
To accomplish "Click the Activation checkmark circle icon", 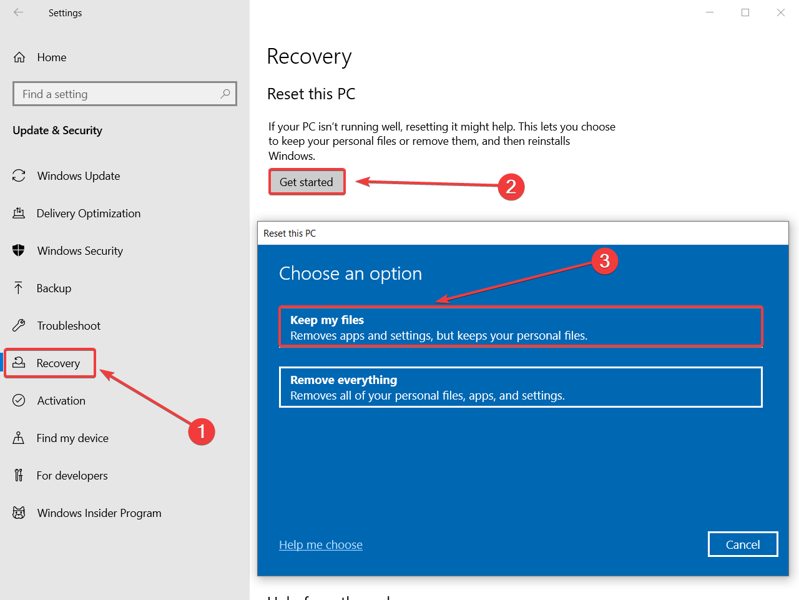I will click(19, 400).
